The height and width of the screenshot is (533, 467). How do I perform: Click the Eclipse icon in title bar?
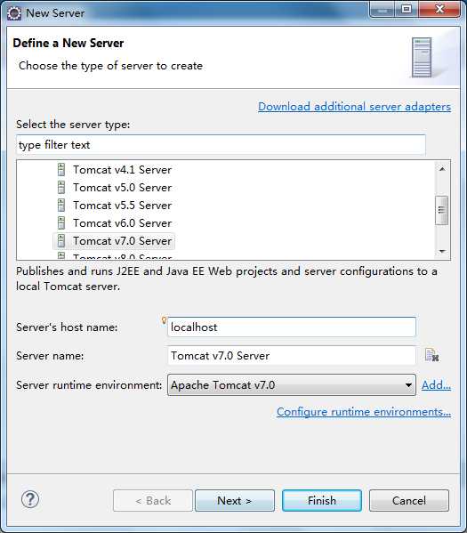(x=14, y=13)
